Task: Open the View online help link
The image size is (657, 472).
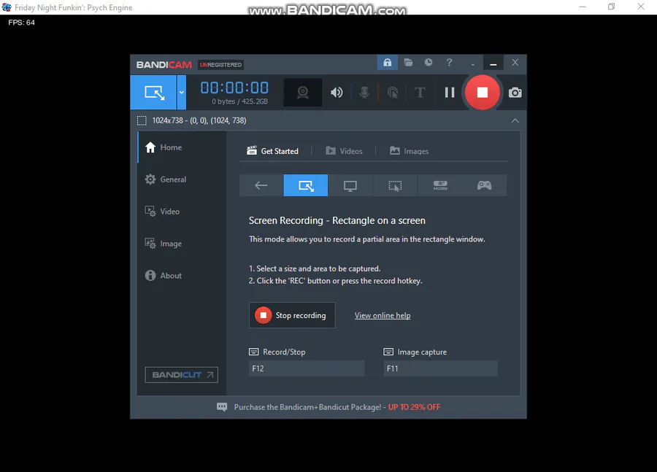Action: coord(383,315)
